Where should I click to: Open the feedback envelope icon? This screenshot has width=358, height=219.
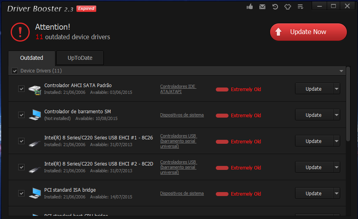click(x=262, y=7)
